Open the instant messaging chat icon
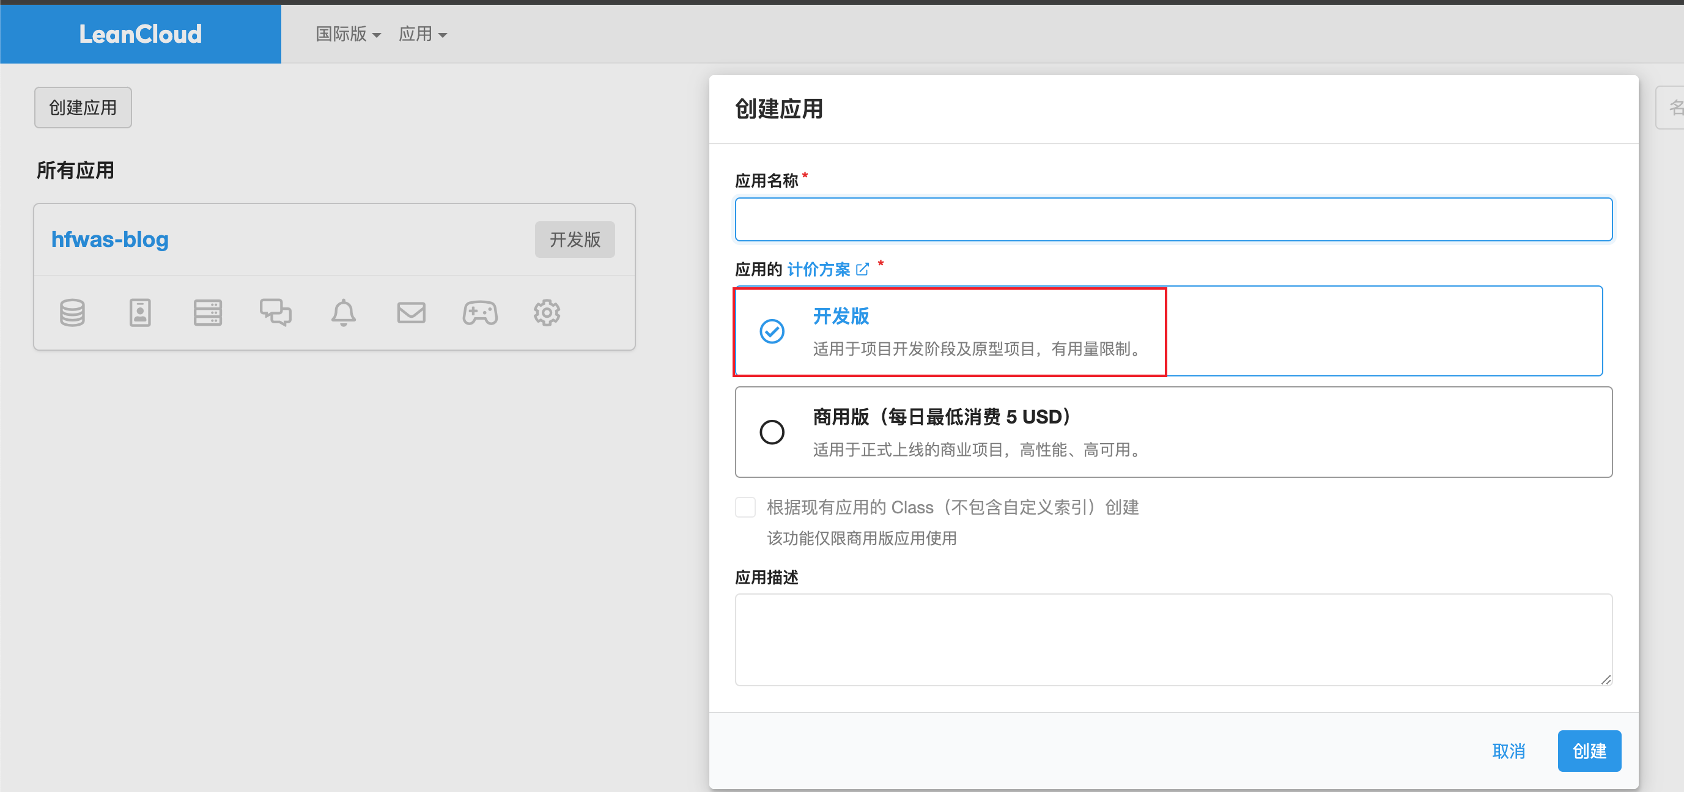The width and height of the screenshot is (1684, 792). point(275,313)
